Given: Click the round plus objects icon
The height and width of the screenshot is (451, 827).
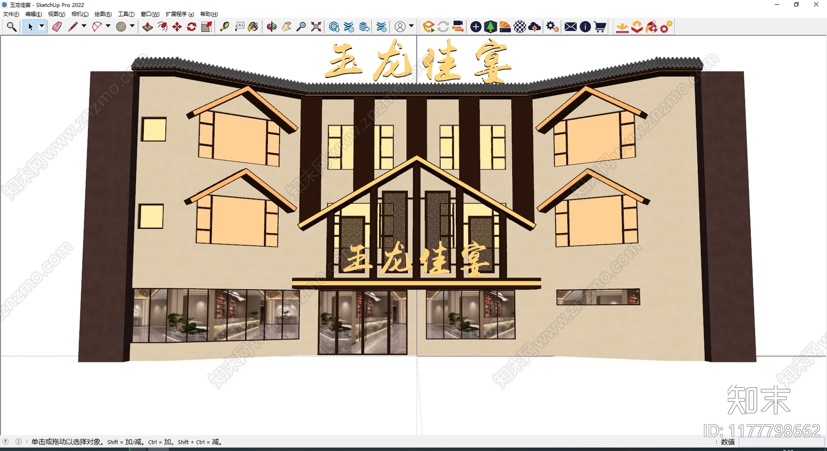Looking at the screenshot, I should click(476, 27).
